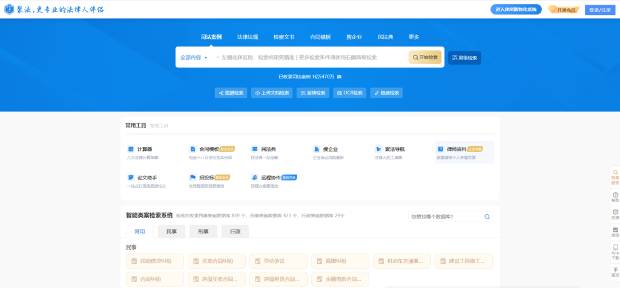Click the App下载 sidebar icon
The image size is (620, 288).
tap(615, 247)
